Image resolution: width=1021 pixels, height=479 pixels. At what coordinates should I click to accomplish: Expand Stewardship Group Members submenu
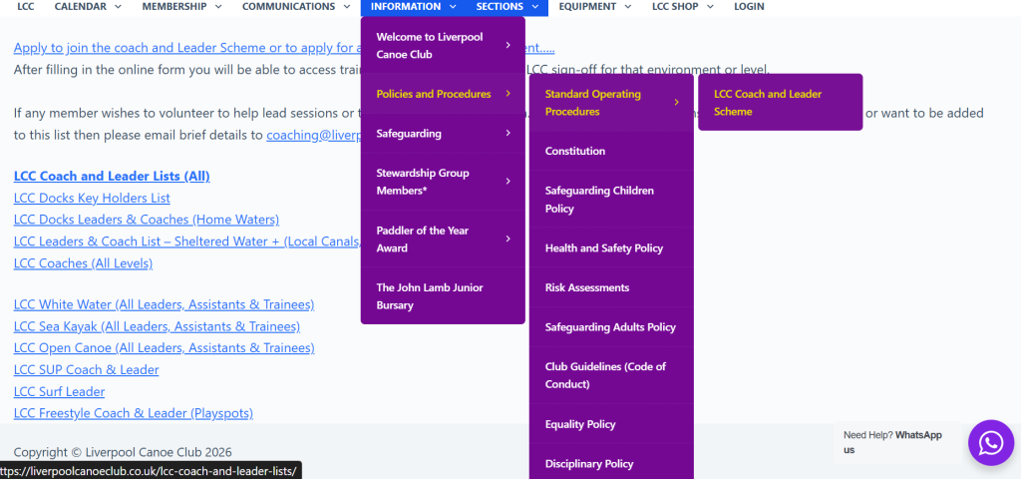[442, 182]
